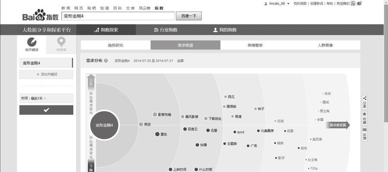Confirm with the checkmark button
Screen dimensions: 388x172
46,110
